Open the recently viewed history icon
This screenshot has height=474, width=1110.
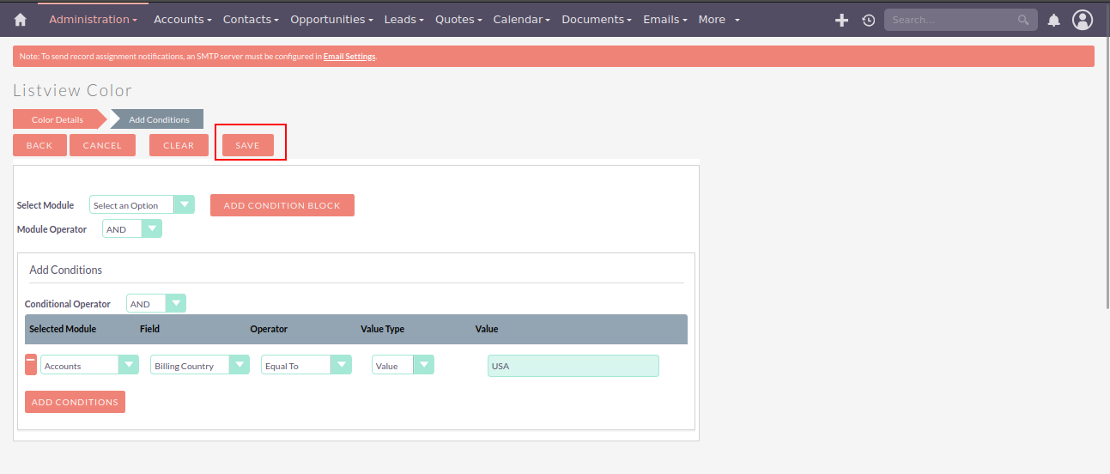click(868, 20)
